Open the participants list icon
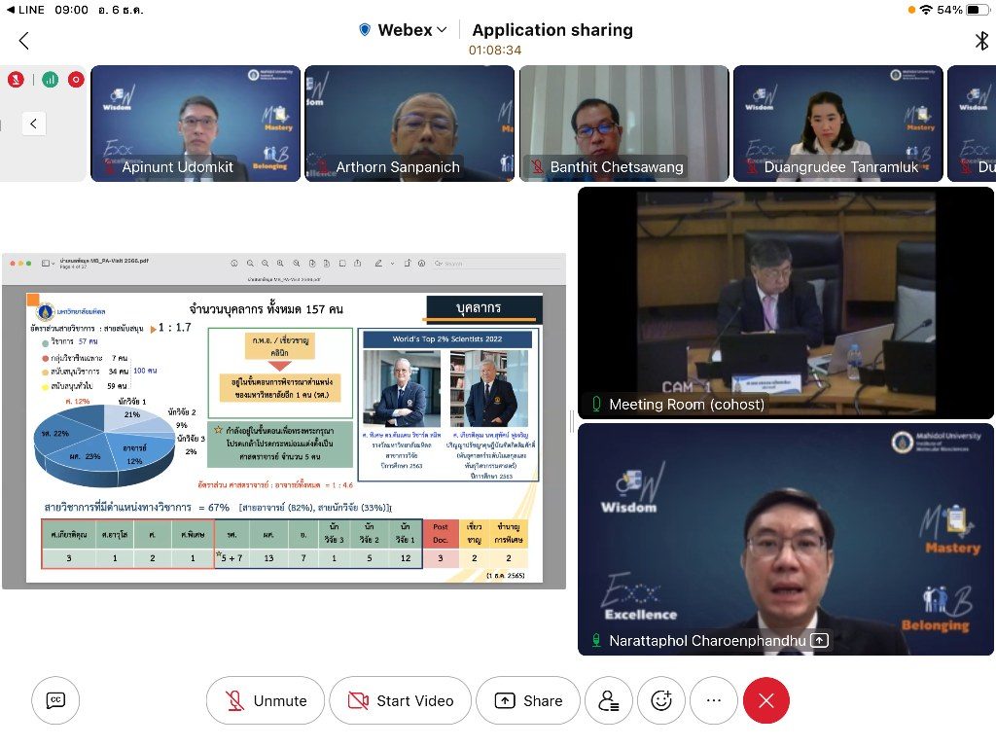The height and width of the screenshot is (747, 996). click(609, 700)
